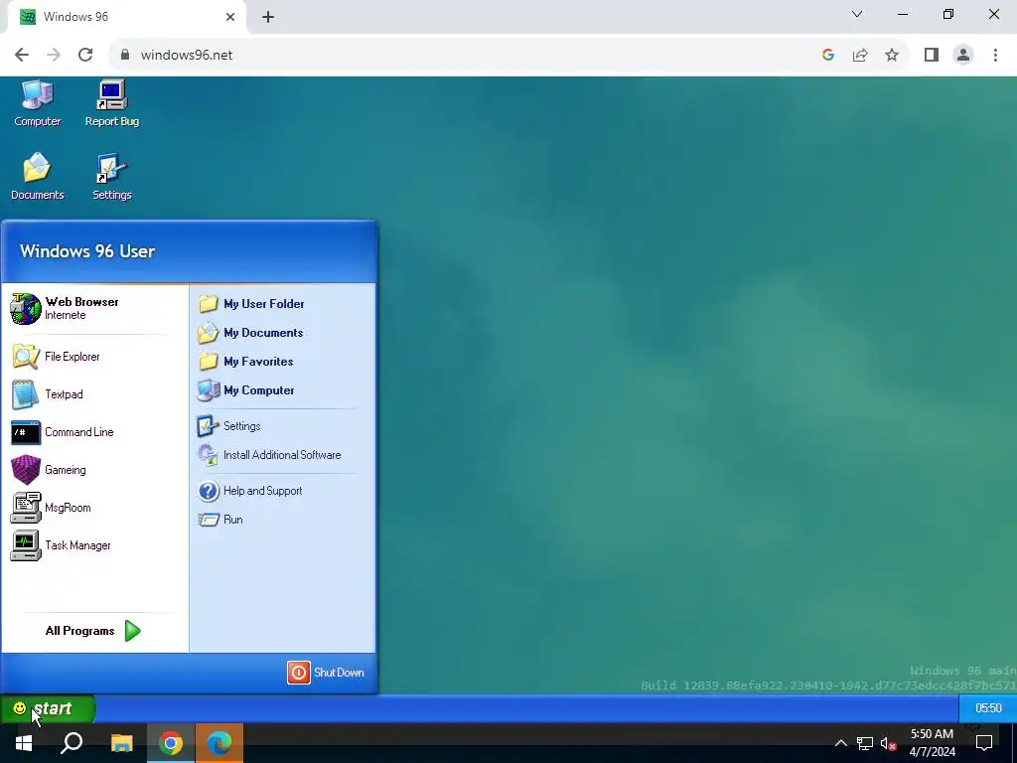This screenshot has width=1017, height=763.
Task: Open network status tray icon
Action: [865, 743]
